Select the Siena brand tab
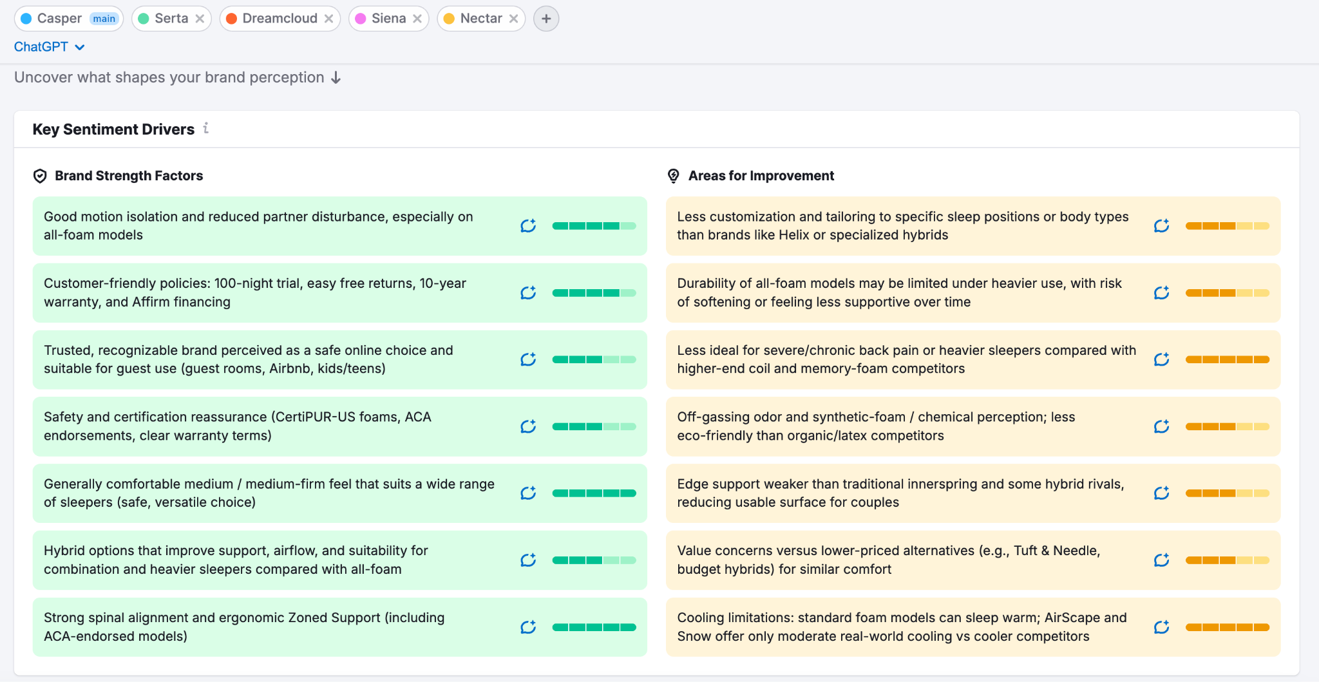1319x682 pixels. tap(388, 19)
